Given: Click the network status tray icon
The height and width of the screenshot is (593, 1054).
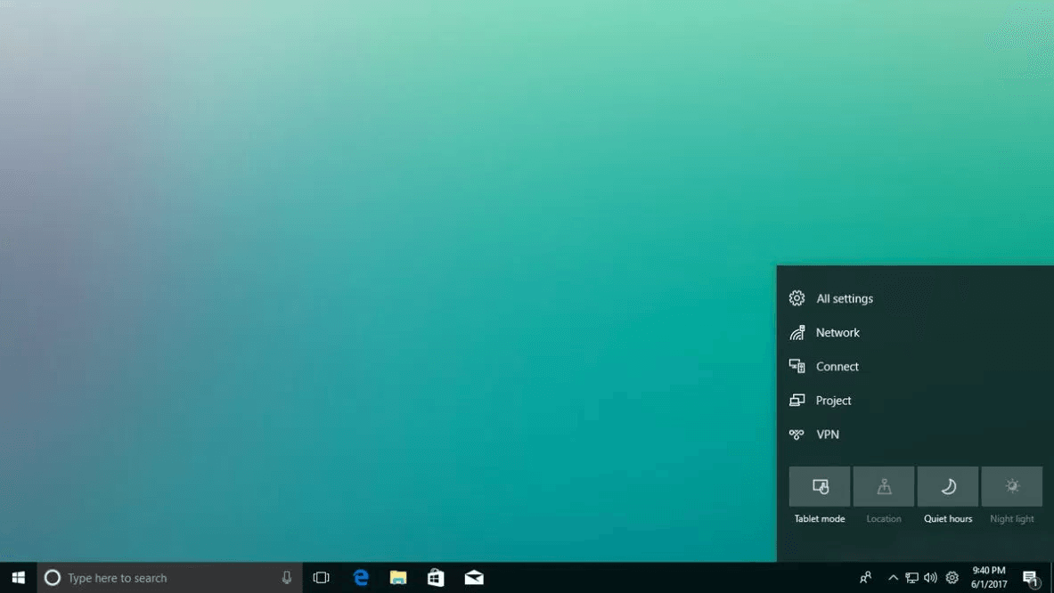Looking at the screenshot, I should 911,578.
